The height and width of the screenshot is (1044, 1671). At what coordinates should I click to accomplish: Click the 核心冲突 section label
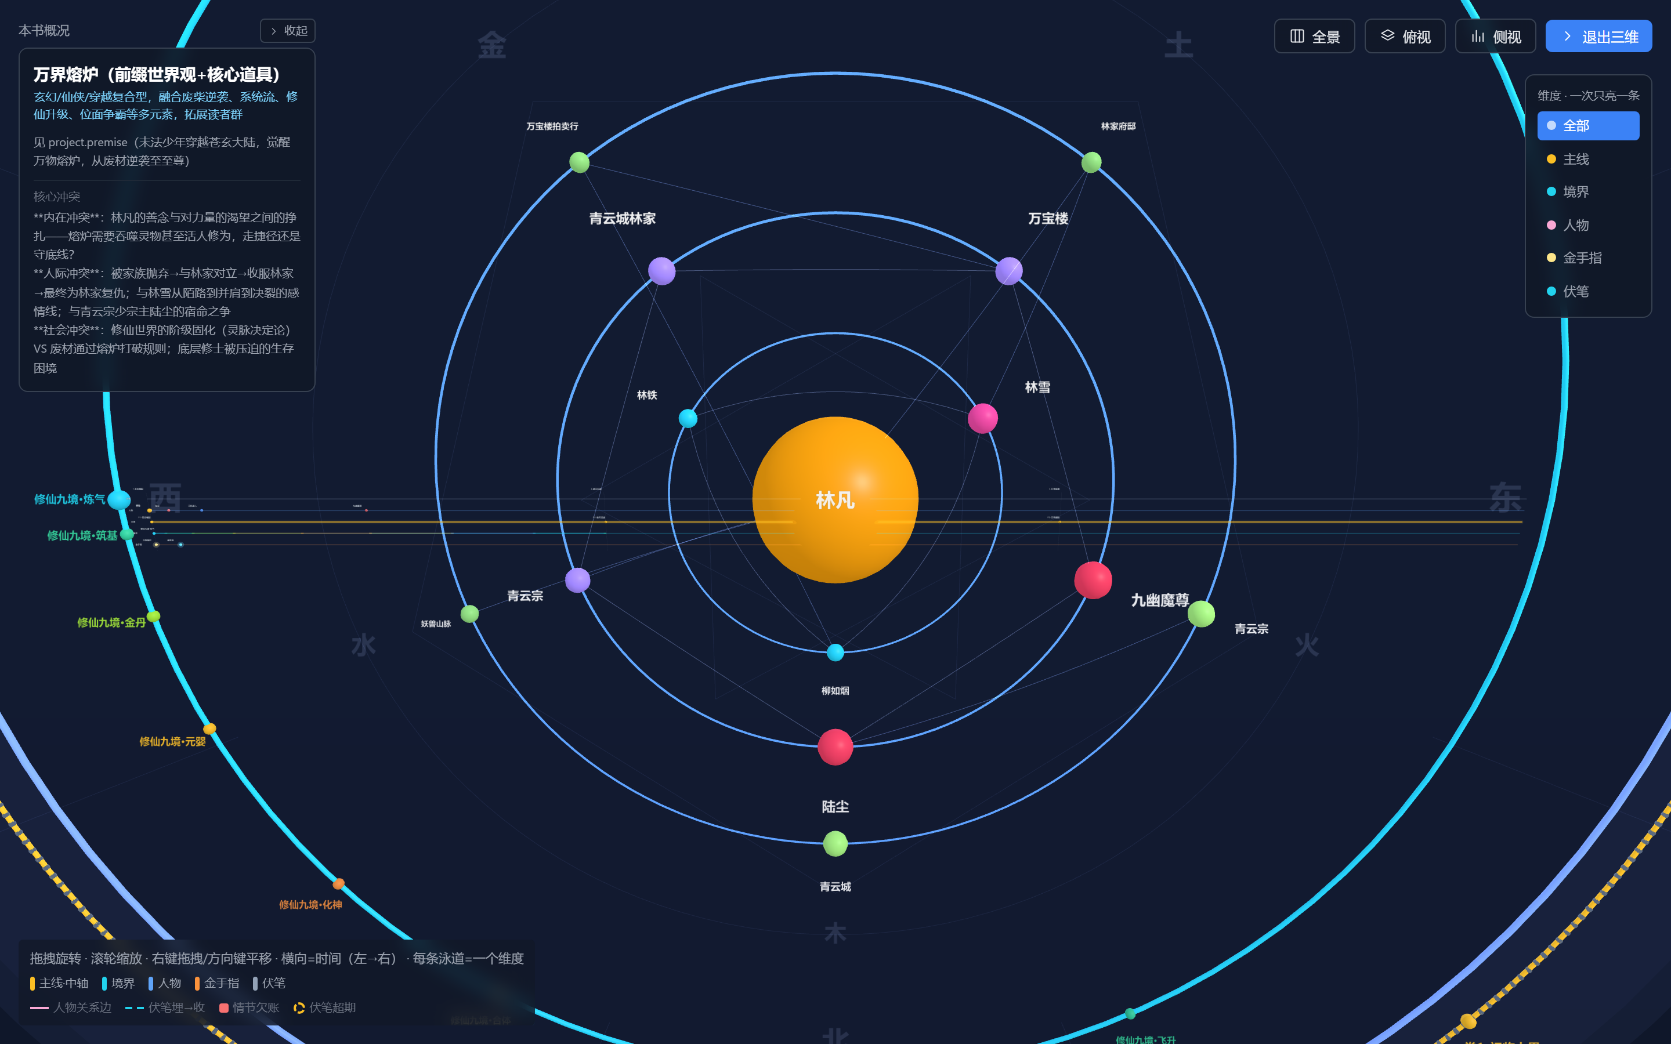pyautogui.click(x=57, y=197)
